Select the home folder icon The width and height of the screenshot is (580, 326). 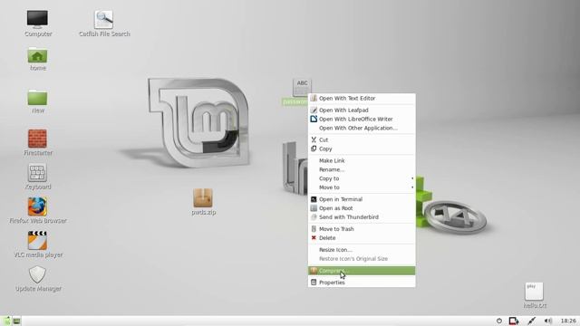click(x=37, y=55)
